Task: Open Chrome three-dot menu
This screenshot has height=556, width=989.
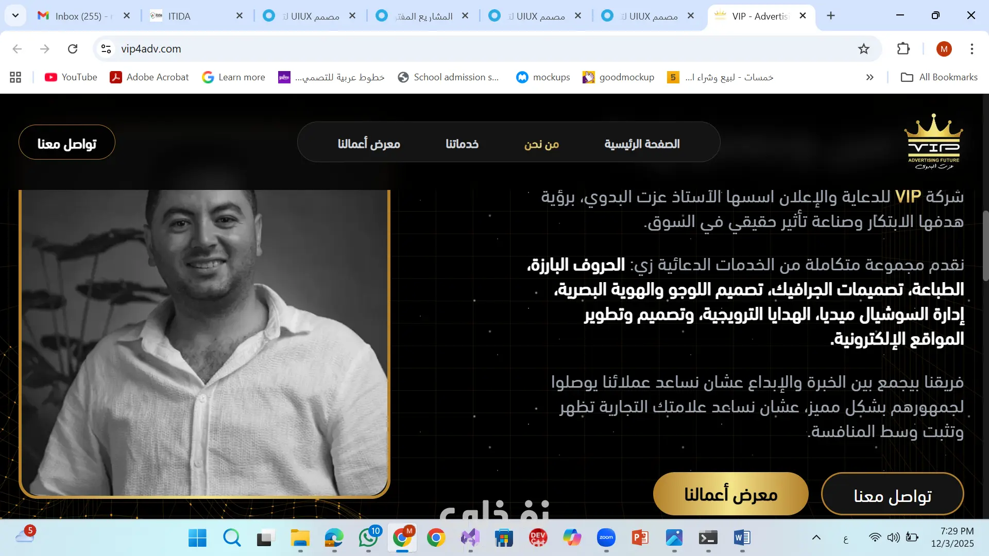Action: [x=972, y=49]
